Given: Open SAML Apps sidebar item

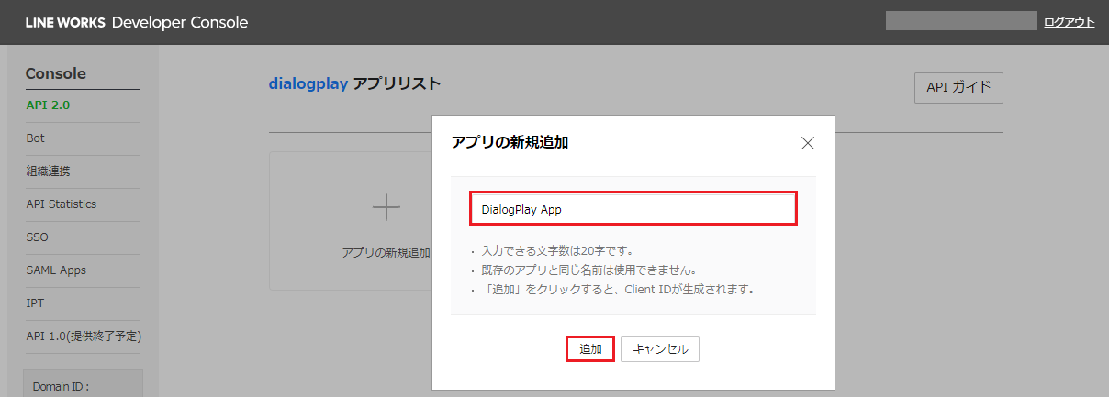Looking at the screenshot, I should coord(56,270).
